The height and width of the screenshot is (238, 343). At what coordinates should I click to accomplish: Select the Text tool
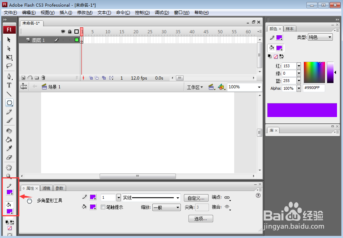pos(9,85)
